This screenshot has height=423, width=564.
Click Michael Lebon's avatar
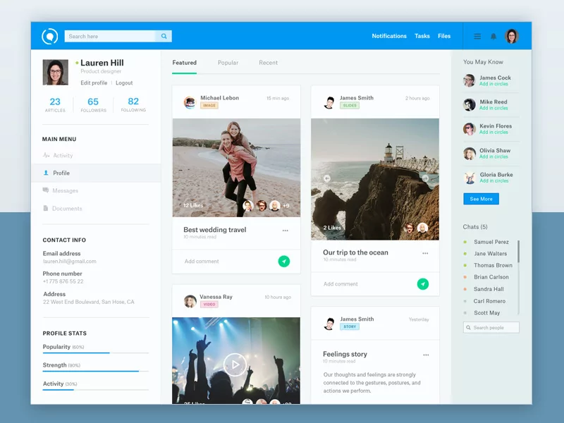(190, 102)
